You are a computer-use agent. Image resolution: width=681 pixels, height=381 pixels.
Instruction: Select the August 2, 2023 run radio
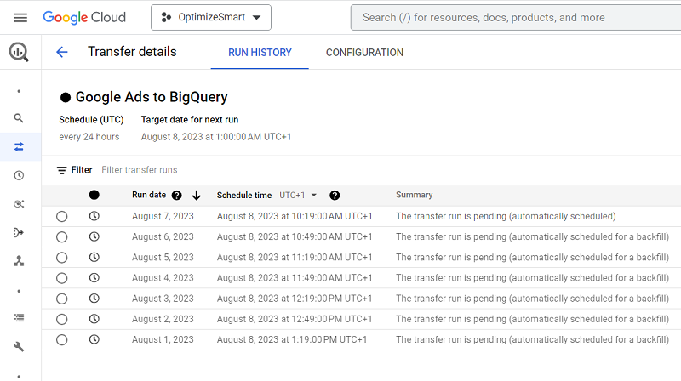[x=61, y=320]
